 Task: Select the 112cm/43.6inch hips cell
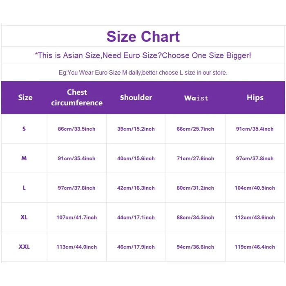pos(255,217)
